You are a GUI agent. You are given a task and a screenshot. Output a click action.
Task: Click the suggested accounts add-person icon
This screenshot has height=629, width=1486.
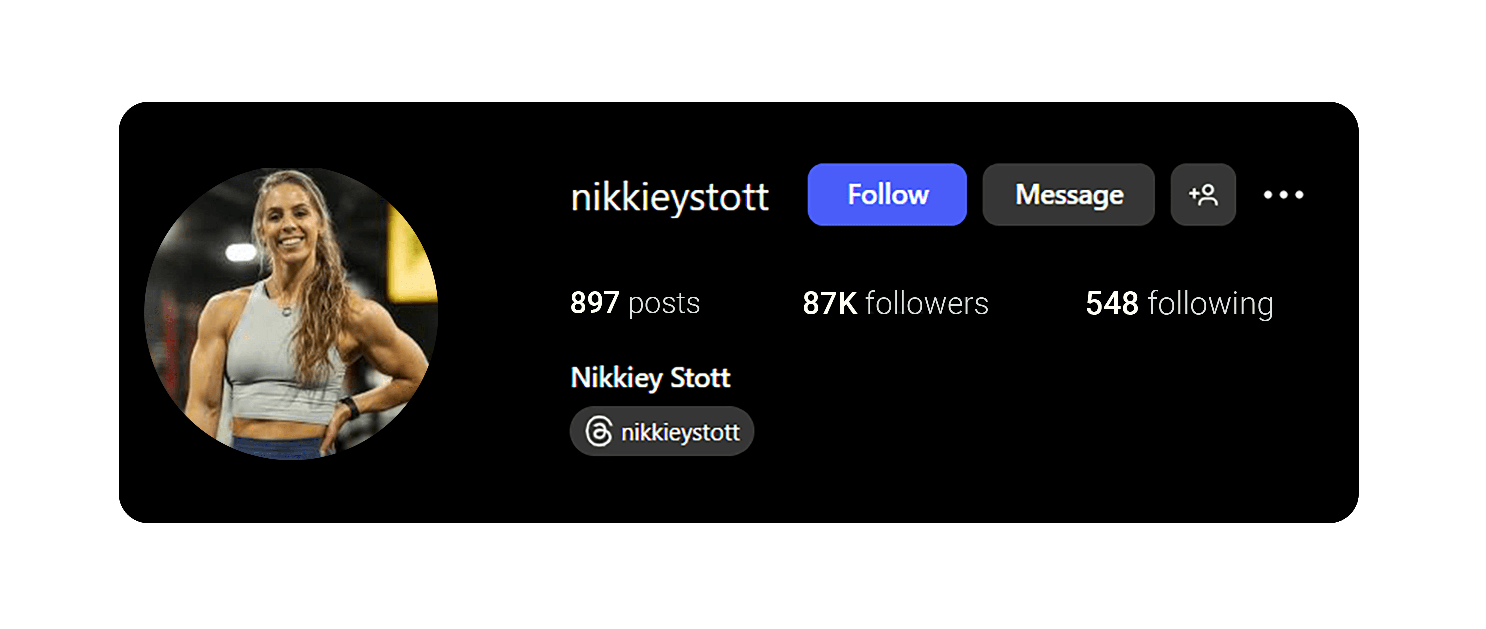tap(1203, 195)
